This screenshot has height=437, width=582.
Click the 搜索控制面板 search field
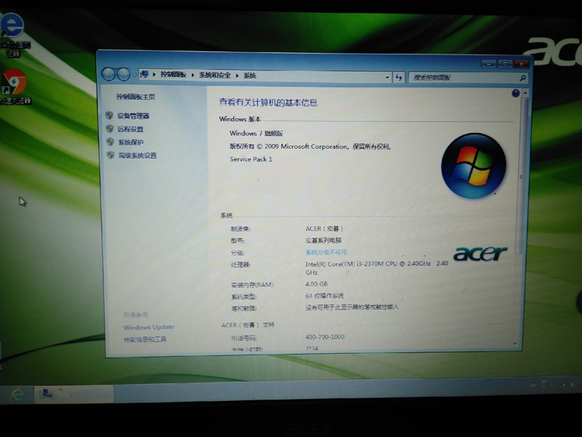click(464, 78)
